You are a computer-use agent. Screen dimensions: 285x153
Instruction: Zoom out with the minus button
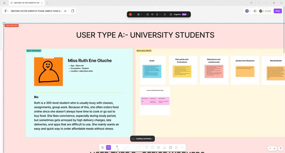(x=270, y=149)
